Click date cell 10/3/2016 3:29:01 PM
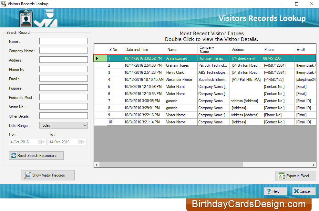319x211 pixels. (144, 108)
